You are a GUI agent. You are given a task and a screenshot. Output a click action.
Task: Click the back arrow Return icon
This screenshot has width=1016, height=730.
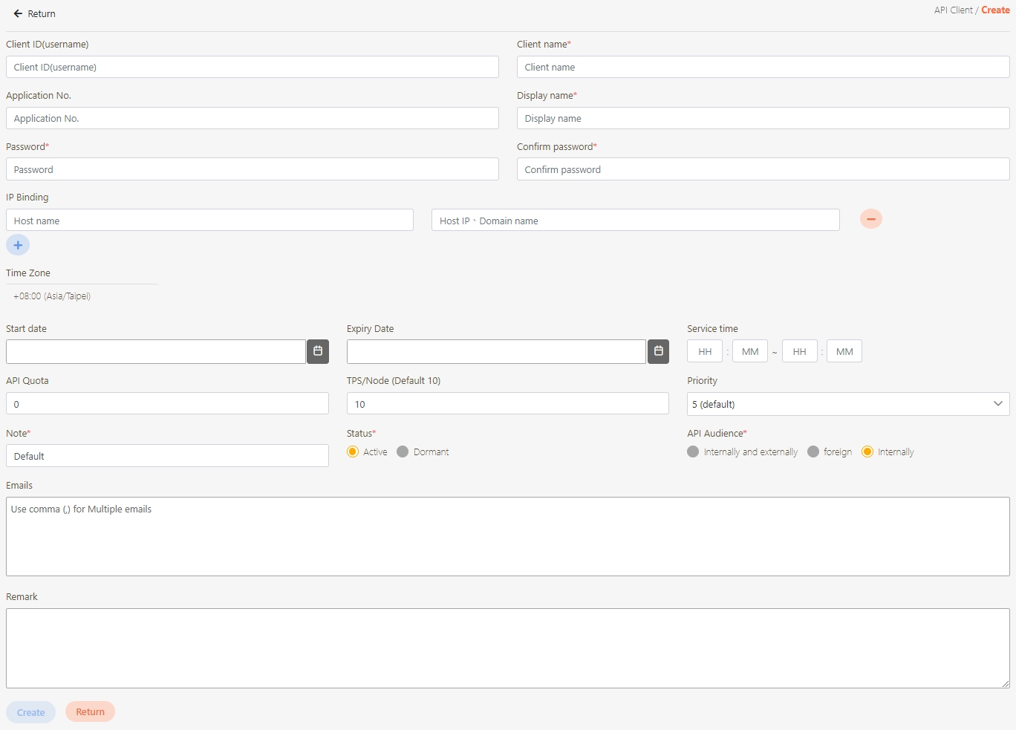pos(19,14)
